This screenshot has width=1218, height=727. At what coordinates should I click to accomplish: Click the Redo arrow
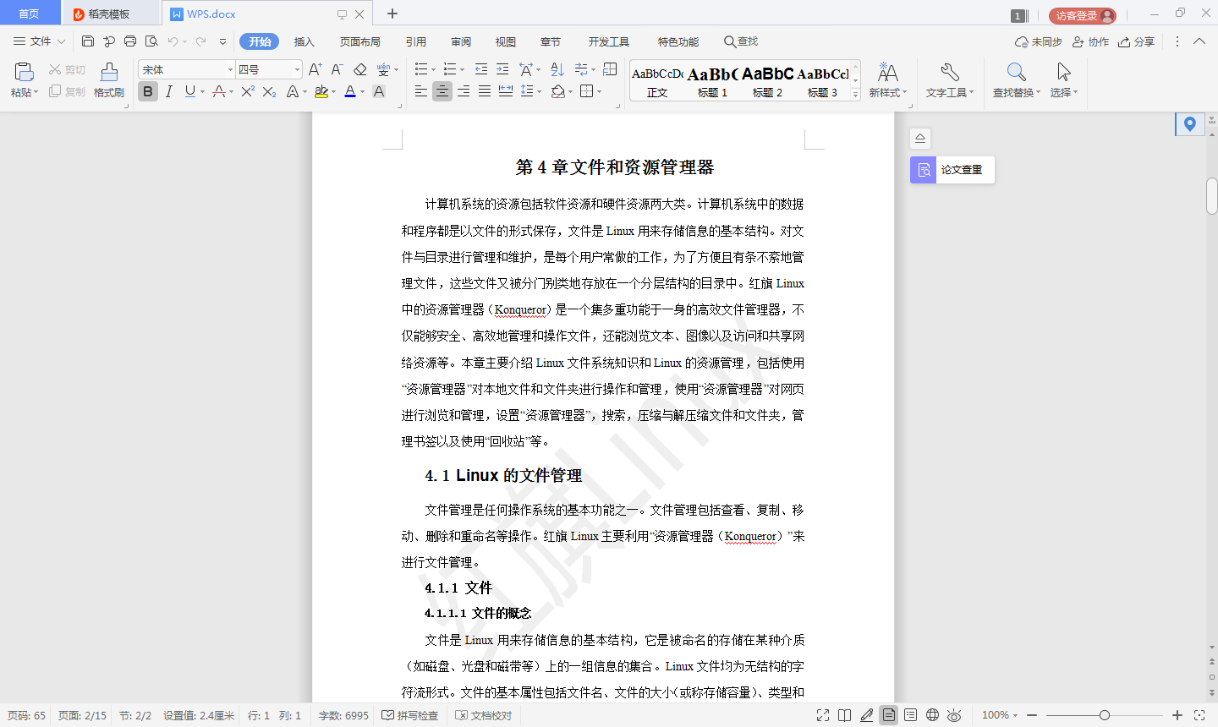point(200,41)
